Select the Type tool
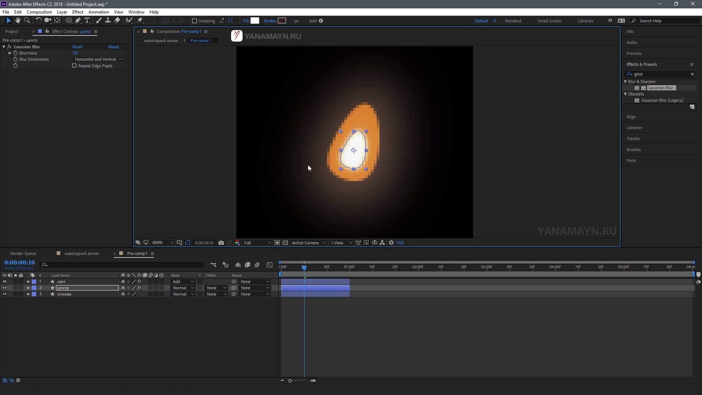Image resolution: width=702 pixels, height=395 pixels. coord(87,20)
